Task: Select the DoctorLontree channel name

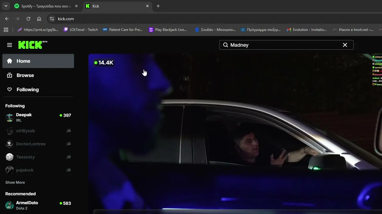Action: [31, 144]
